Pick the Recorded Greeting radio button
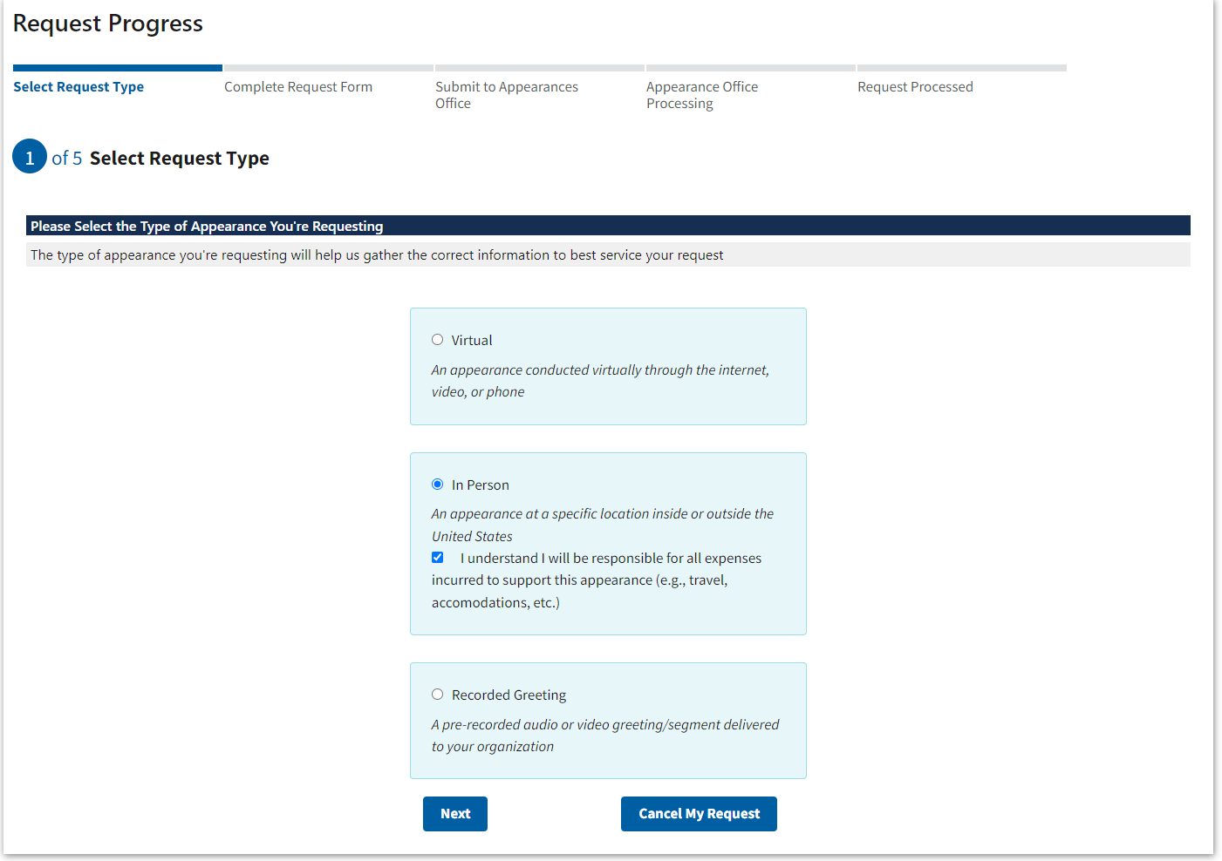 437,695
